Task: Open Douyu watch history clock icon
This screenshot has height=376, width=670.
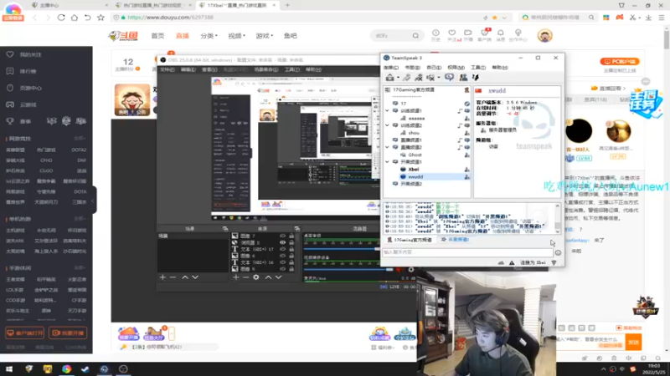Action: (x=435, y=33)
